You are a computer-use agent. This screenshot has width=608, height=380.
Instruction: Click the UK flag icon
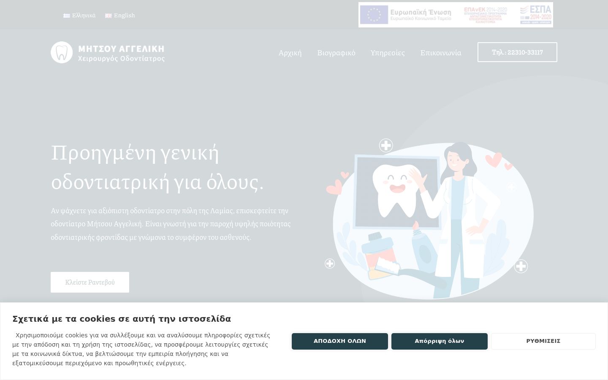(x=109, y=16)
